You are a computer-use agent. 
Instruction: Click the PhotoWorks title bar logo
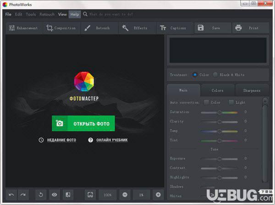tap(5, 5)
